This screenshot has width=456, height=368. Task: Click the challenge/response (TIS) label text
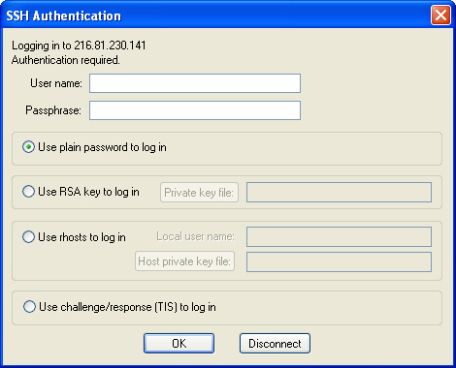[127, 307]
